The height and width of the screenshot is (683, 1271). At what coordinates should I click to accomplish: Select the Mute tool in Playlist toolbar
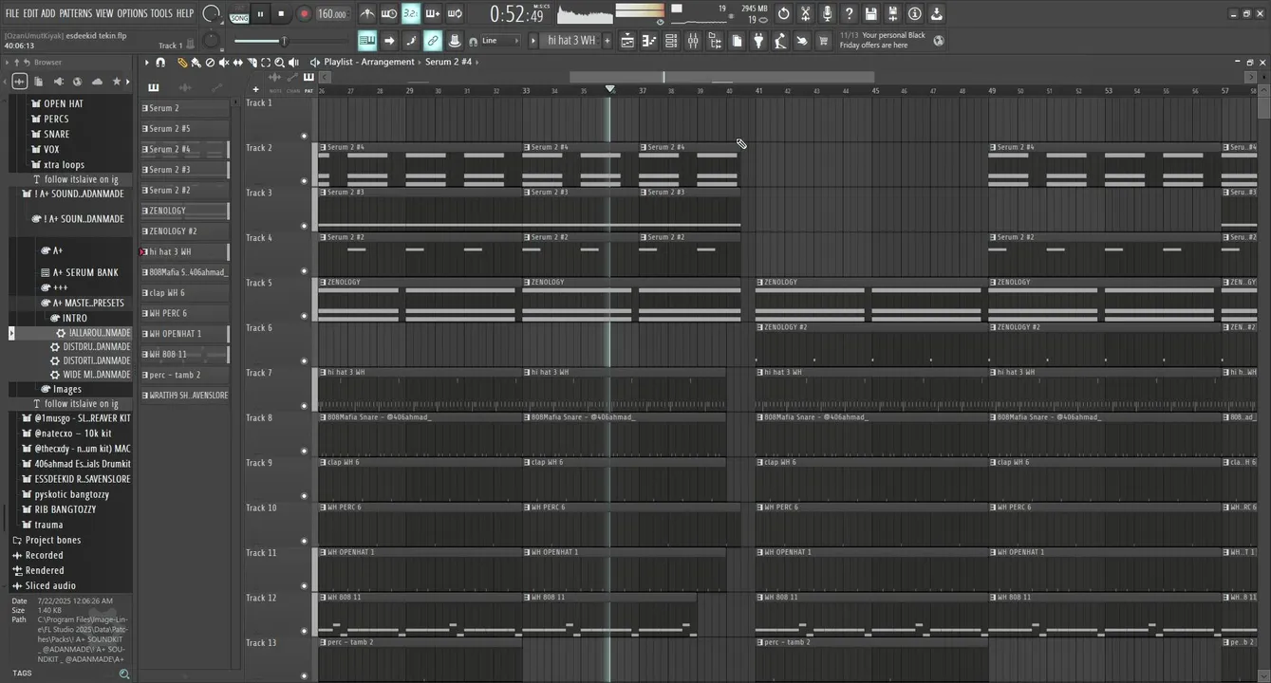coord(224,63)
